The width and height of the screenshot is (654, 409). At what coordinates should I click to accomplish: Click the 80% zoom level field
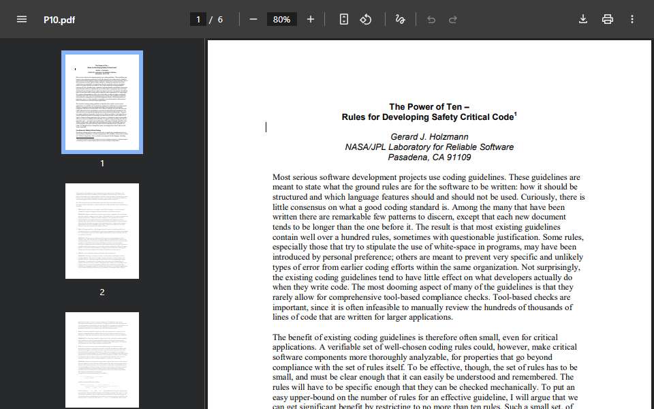point(282,19)
